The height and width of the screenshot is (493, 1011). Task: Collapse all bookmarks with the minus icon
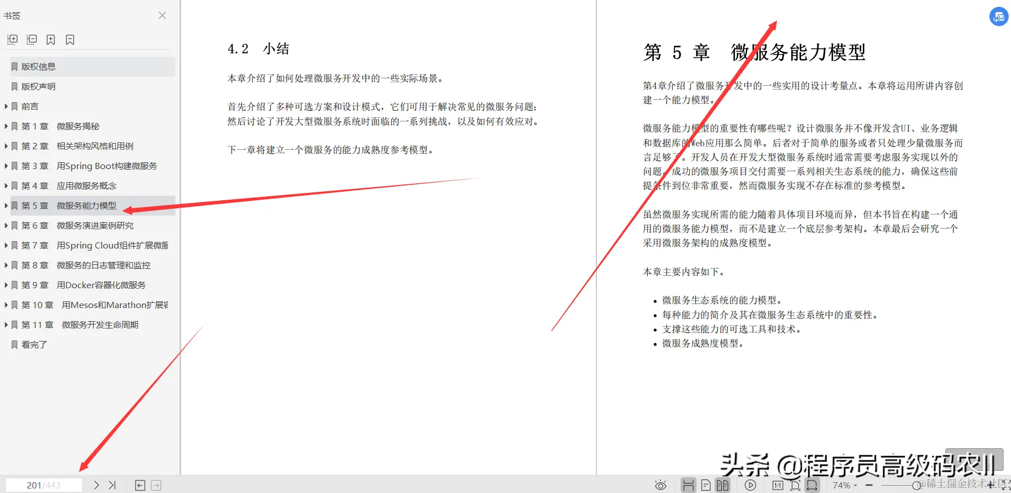click(x=32, y=39)
